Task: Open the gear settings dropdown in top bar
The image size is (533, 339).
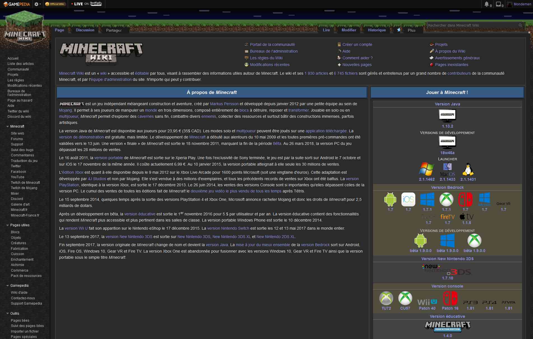Action: (x=37, y=4)
